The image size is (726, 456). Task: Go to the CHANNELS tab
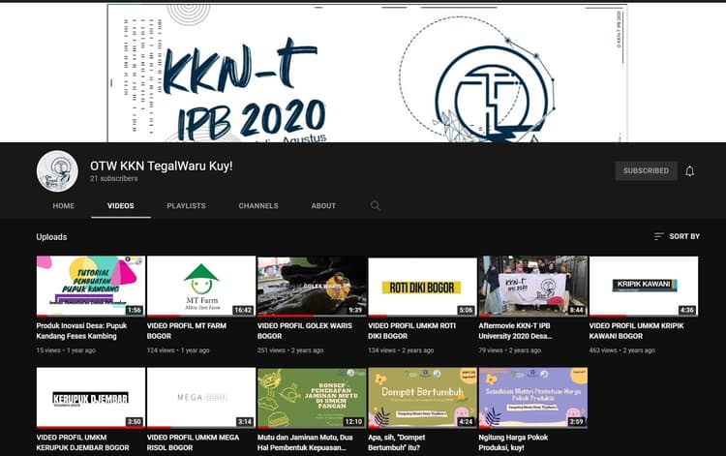tap(258, 206)
